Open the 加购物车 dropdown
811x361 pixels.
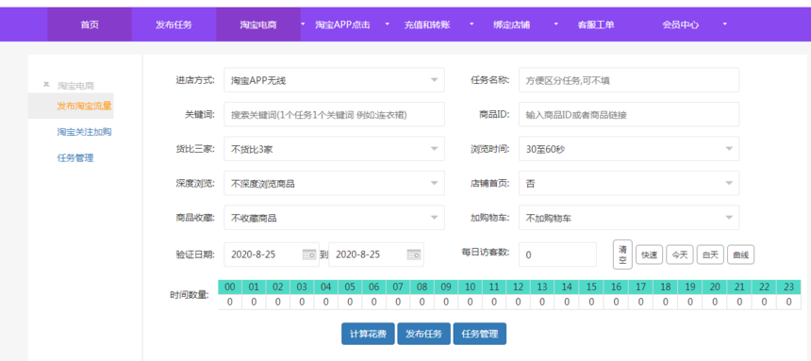click(629, 218)
